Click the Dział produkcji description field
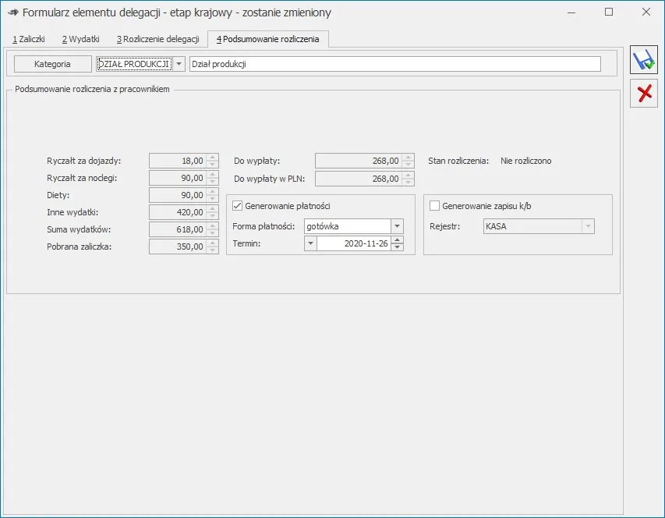 (394, 64)
